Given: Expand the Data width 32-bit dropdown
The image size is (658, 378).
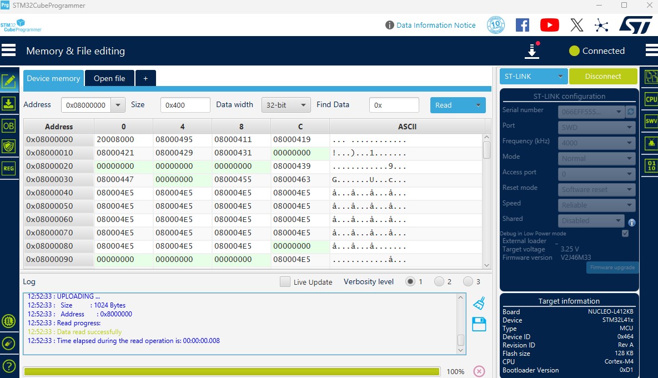Looking at the screenshot, I should point(286,105).
